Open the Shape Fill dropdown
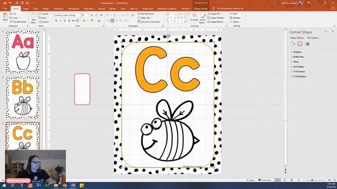 click(214, 14)
